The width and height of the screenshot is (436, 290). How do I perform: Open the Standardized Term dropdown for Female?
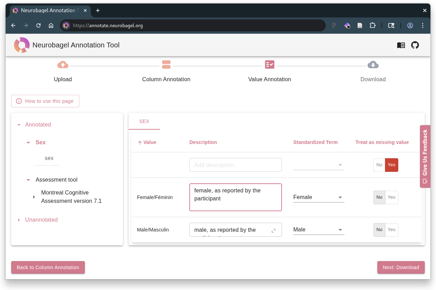click(x=340, y=197)
